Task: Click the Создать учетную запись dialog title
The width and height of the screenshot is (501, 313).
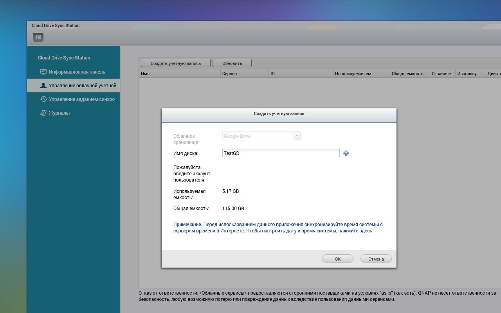Action: [x=279, y=113]
